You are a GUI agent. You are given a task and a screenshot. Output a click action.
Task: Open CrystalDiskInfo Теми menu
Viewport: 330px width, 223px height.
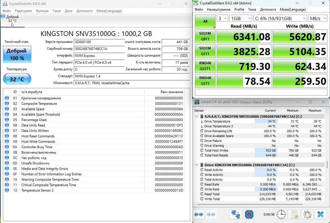(57, 11)
